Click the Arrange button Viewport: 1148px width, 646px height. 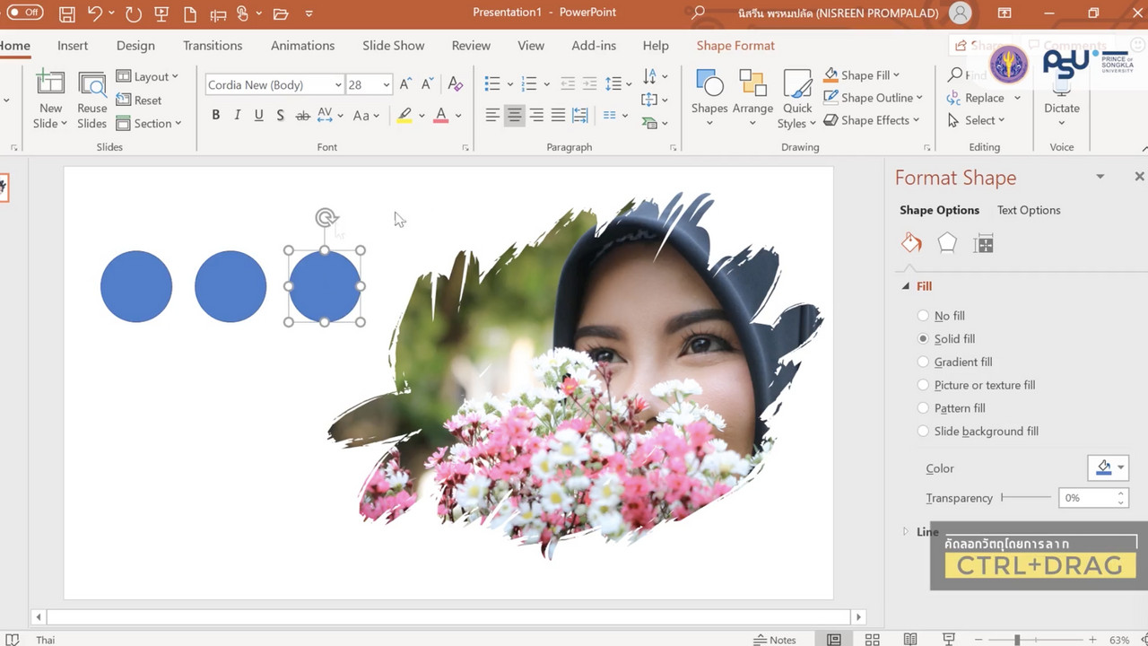point(752,97)
